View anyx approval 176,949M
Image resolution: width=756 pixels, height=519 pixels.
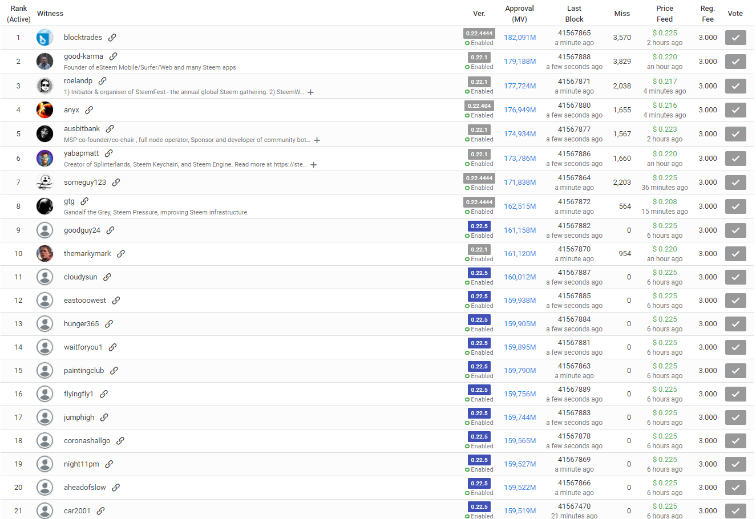click(520, 110)
